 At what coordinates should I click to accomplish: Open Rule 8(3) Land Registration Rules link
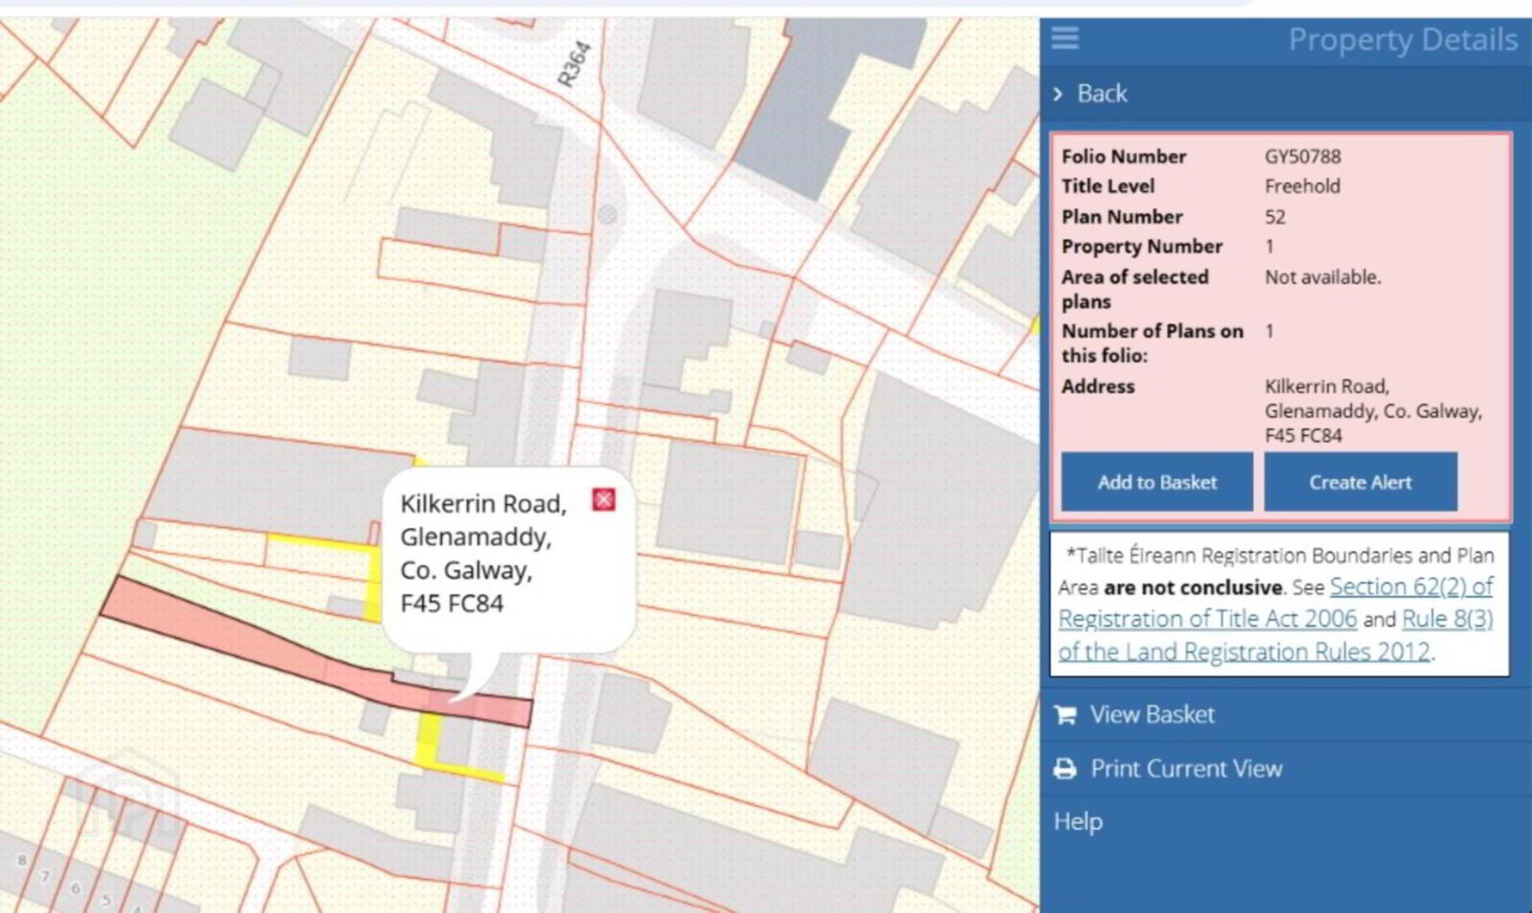point(1275,635)
